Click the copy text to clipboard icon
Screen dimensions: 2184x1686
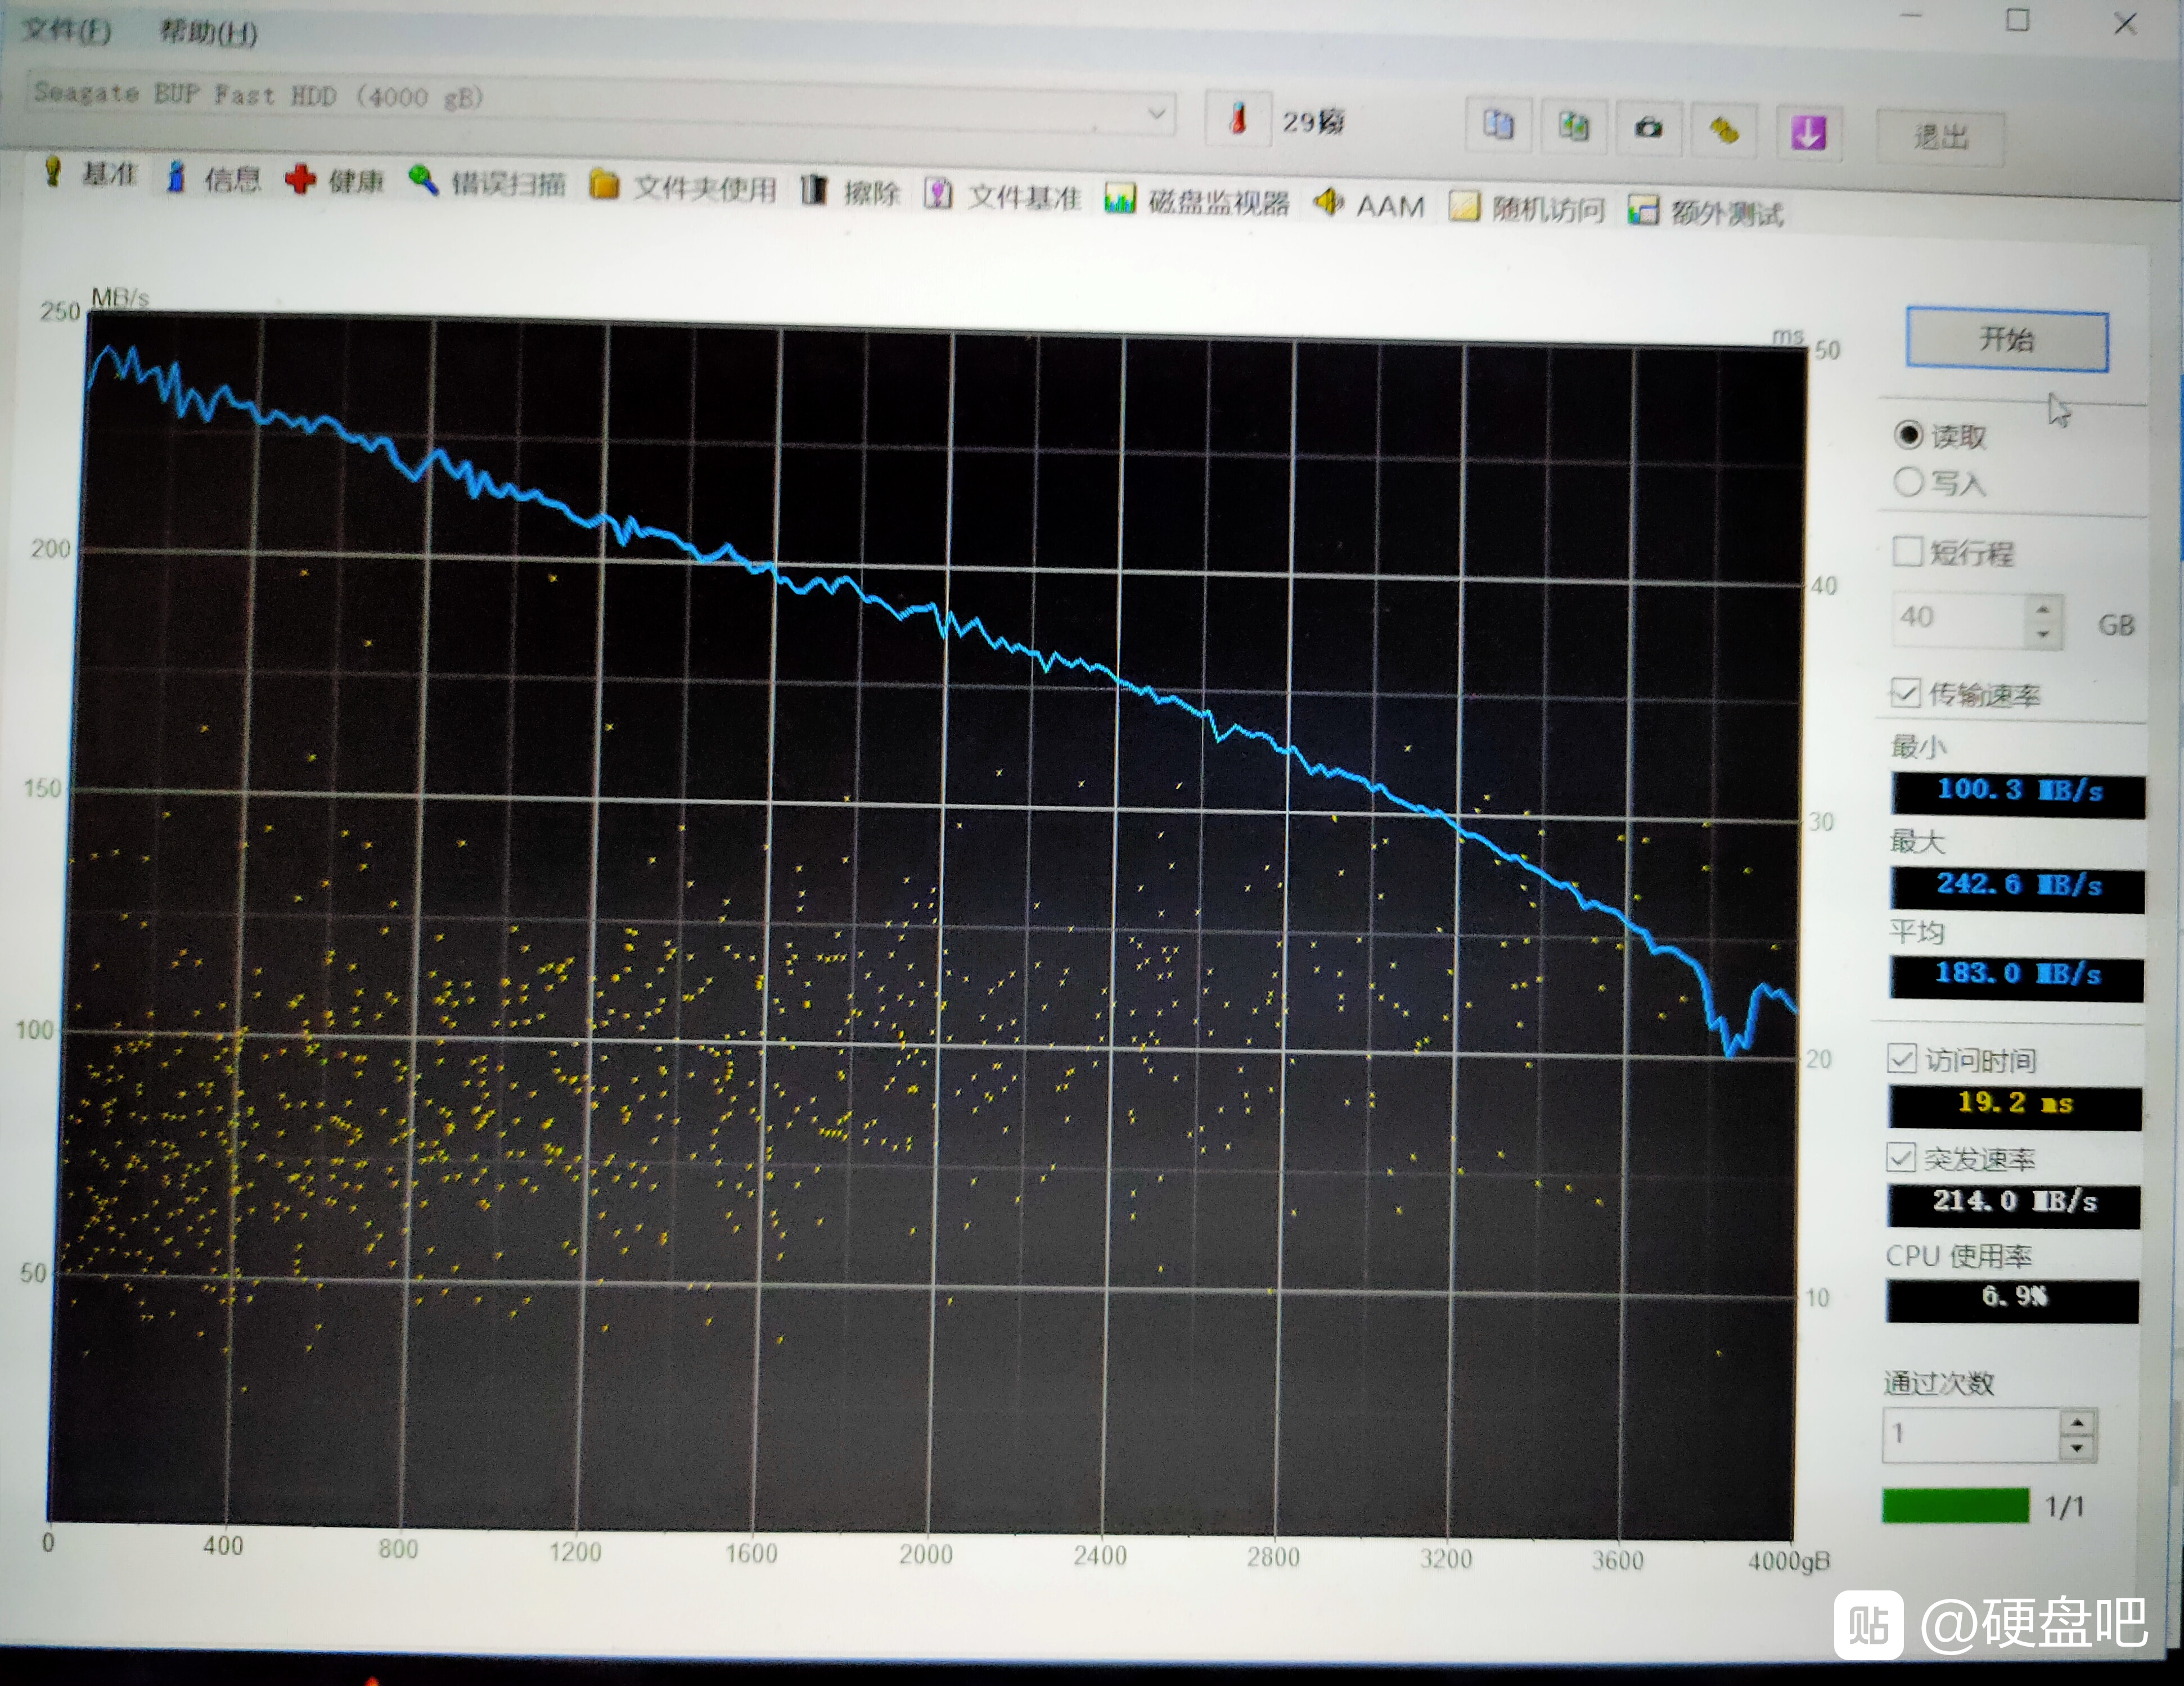click(1498, 125)
